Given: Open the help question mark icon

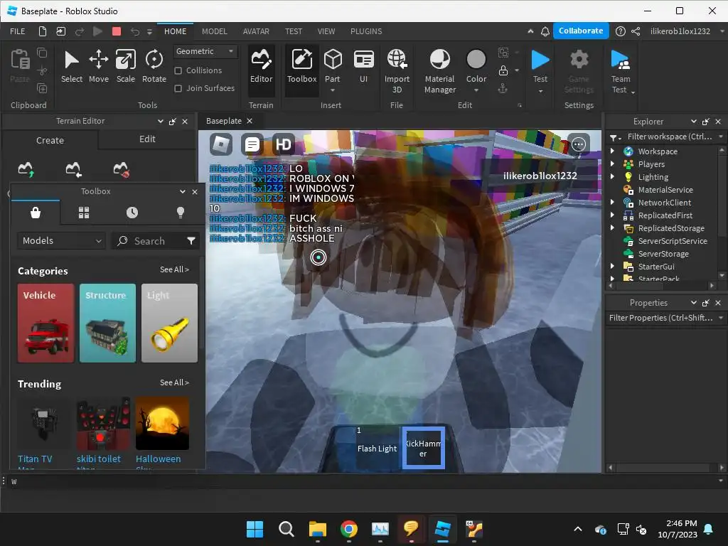Looking at the screenshot, I should [620, 31].
